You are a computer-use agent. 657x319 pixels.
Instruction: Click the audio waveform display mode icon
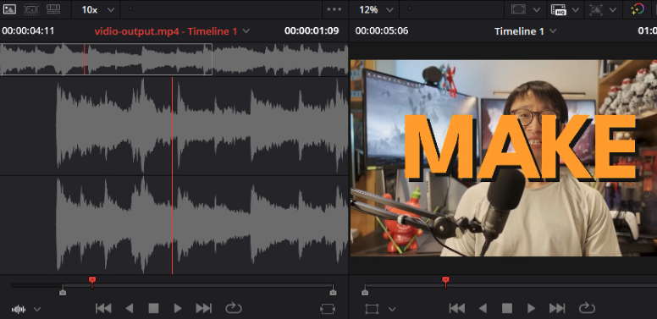[19, 310]
